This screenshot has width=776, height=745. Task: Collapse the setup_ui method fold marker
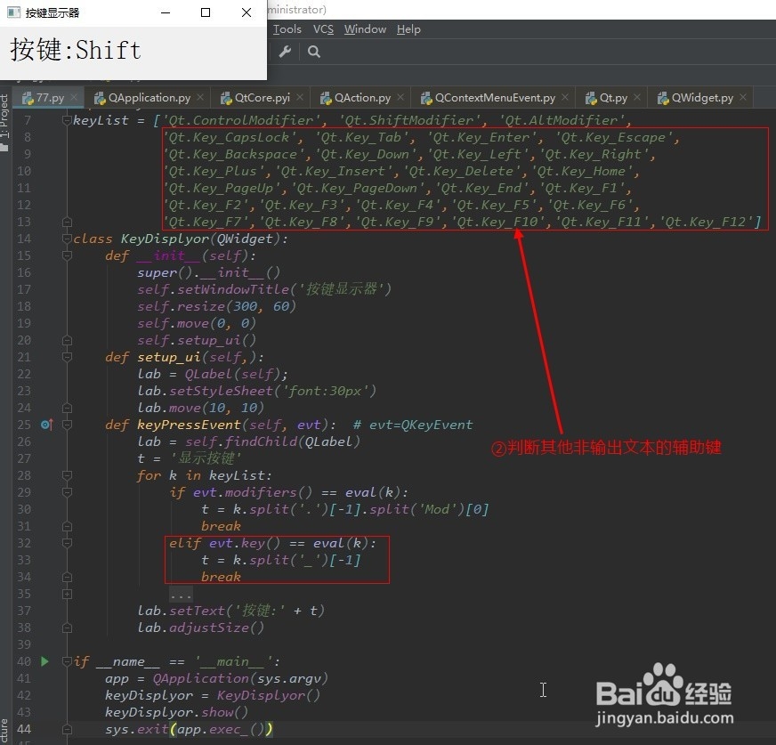pyautogui.click(x=67, y=356)
